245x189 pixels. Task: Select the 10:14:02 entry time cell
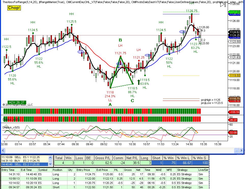point(11,183)
